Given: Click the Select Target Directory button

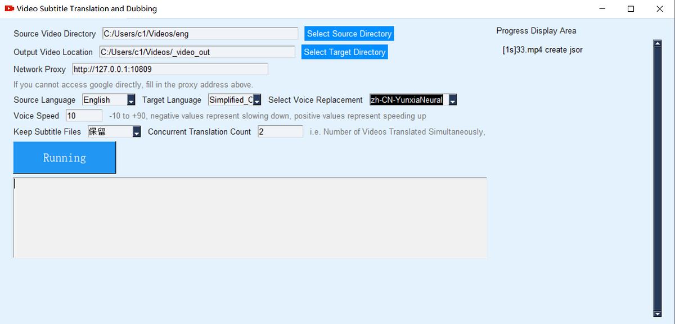Looking at the screenshot, I should pyautogui.click(x=344, y=52).
